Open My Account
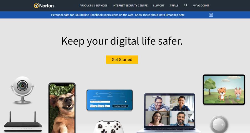Image resolution: width=250 pixels, height=133 pixels. coord(201,6)
